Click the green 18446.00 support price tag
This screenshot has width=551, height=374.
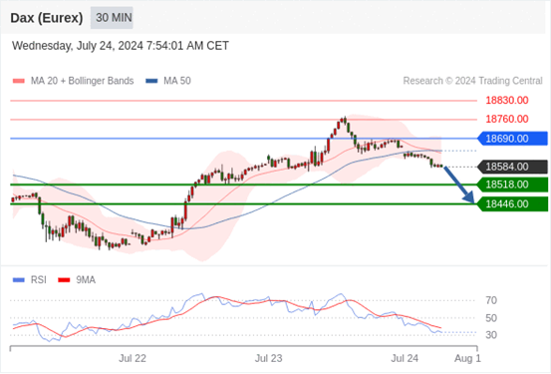pos(512,204)
